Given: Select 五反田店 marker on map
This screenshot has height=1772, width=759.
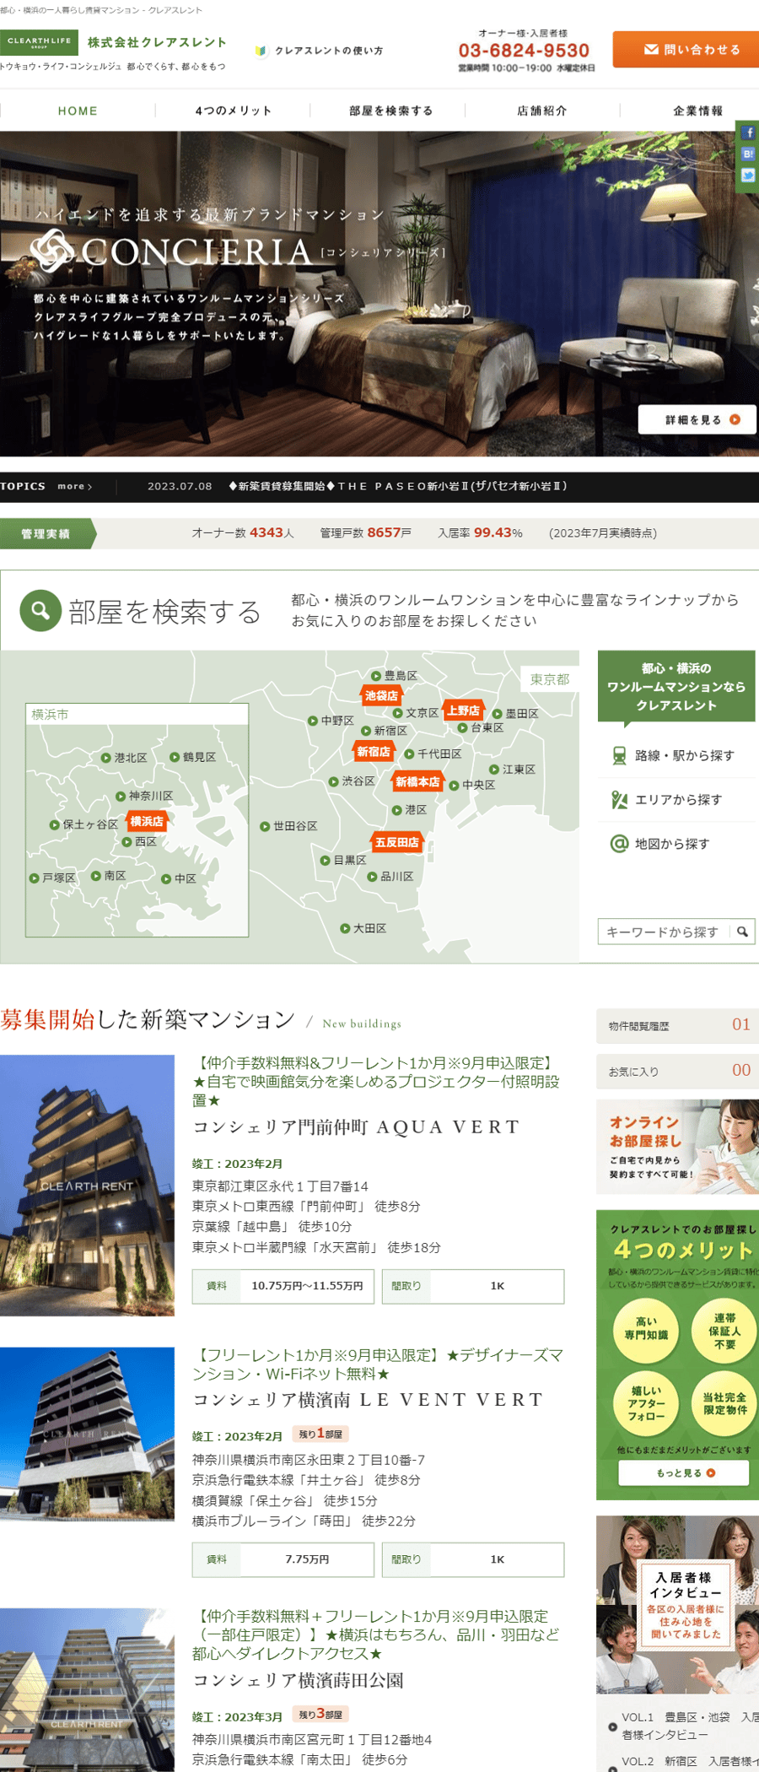Looking at the screenshot, I should point(396,842).
